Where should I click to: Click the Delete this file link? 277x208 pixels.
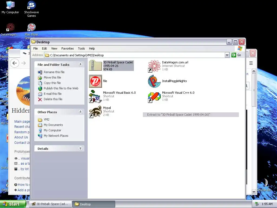click(53, 99)
